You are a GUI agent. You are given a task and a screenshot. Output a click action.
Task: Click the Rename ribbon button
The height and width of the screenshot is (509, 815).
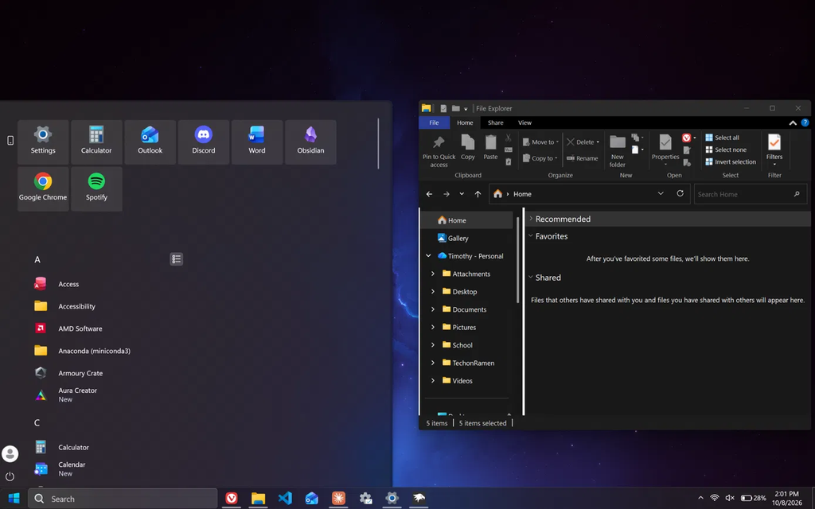(582, 158)
